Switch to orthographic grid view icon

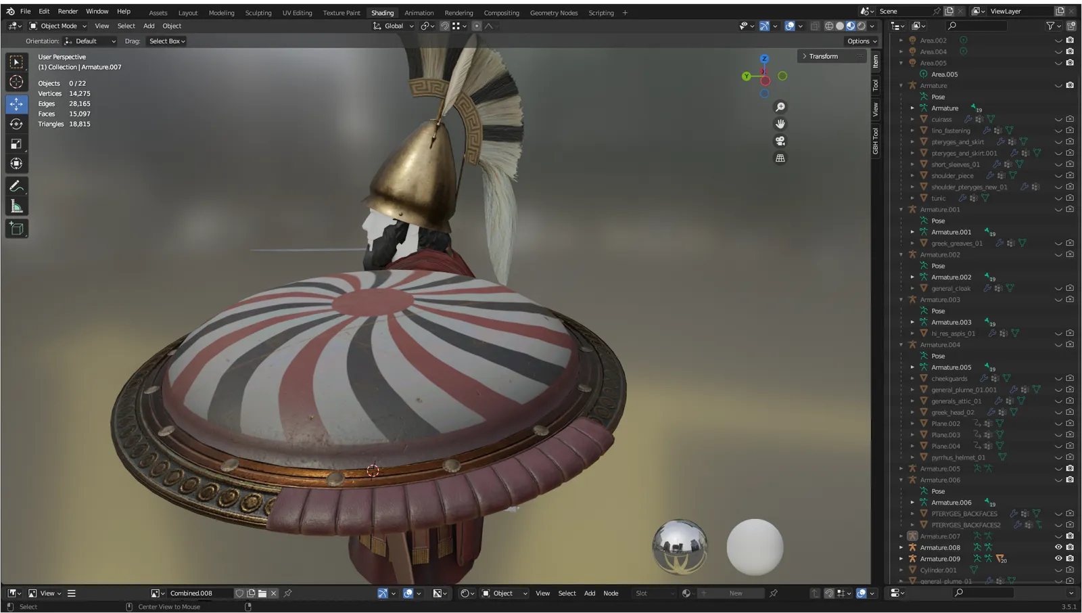click(780, 158)
